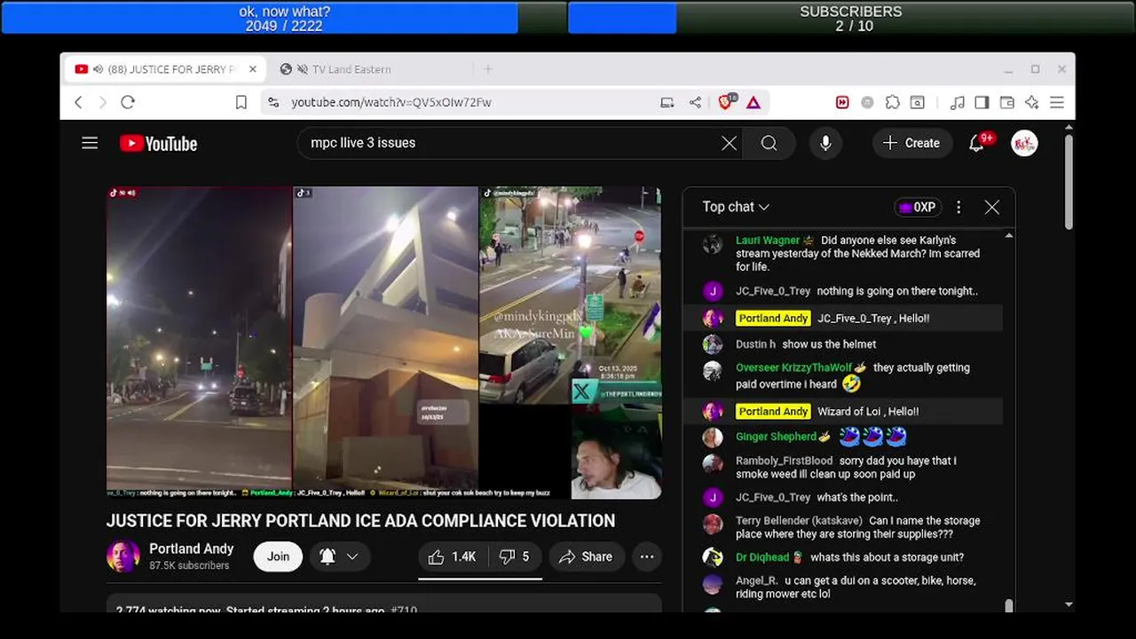Open a new browser tab
Screen dimensions: 1136x639
[488, 69]
